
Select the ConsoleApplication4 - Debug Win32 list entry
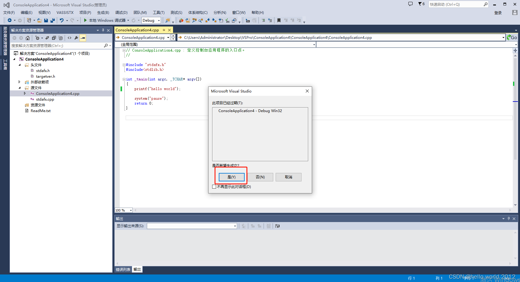(x=250, y=111)
